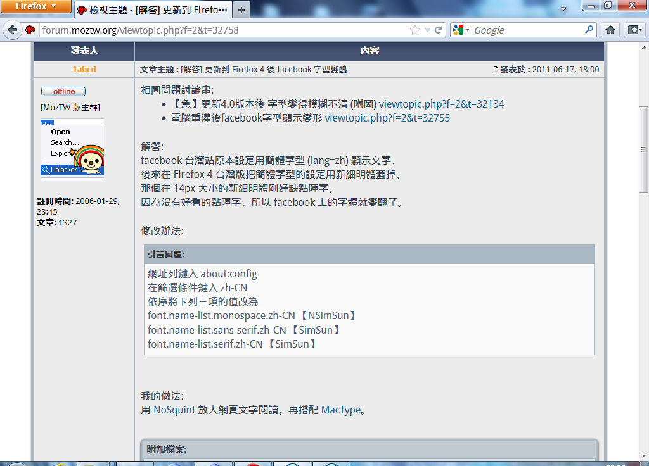The height and width of the screenshot is (466, 649).
Task: Open the Google search engine selector
Action: click(x=461, y=30)
